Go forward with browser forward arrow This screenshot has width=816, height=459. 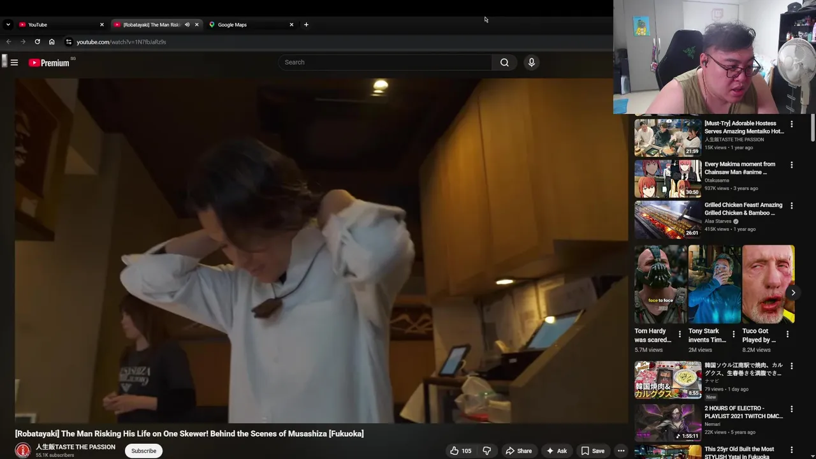[x=22, y=42]
